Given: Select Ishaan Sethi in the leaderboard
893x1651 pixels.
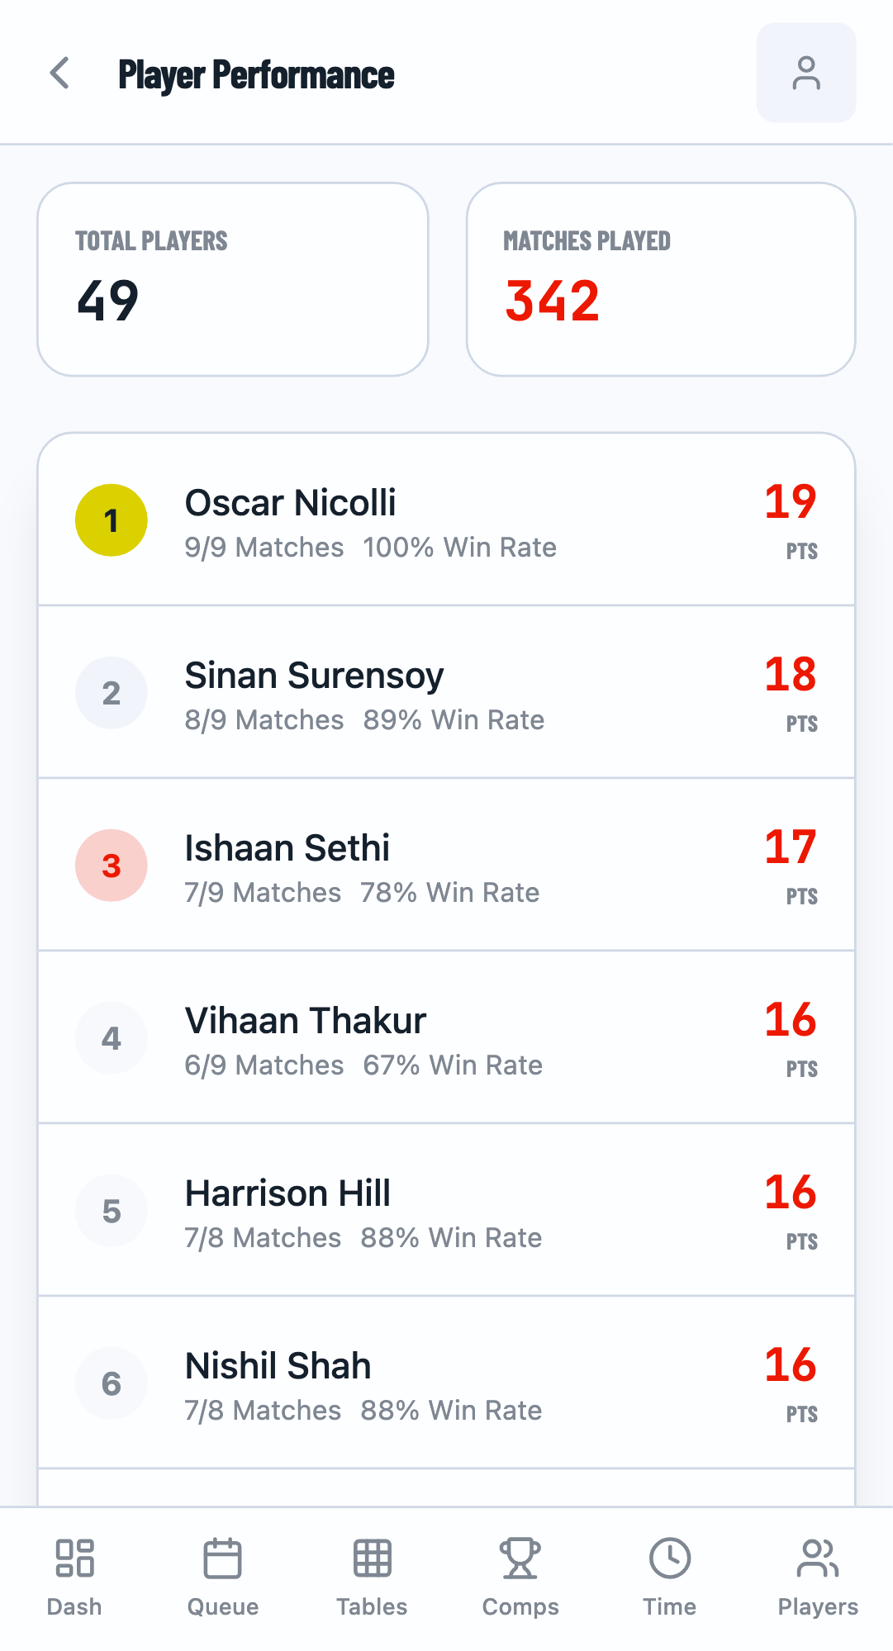Looking at the screenshot, I should tap(446, 866).
